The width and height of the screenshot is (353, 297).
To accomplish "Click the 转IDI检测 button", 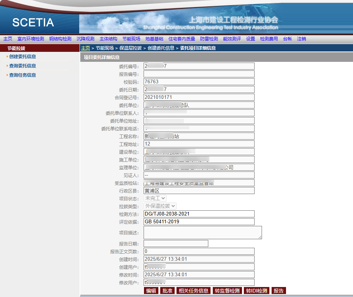I will point(256,291).
